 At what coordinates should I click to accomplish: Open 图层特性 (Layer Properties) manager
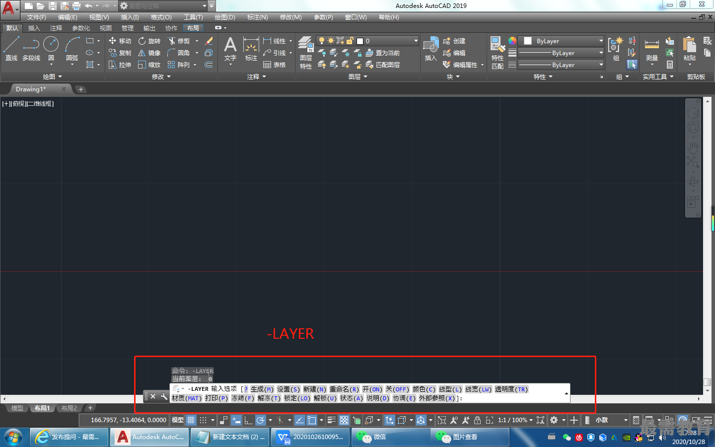click(306, 53)
